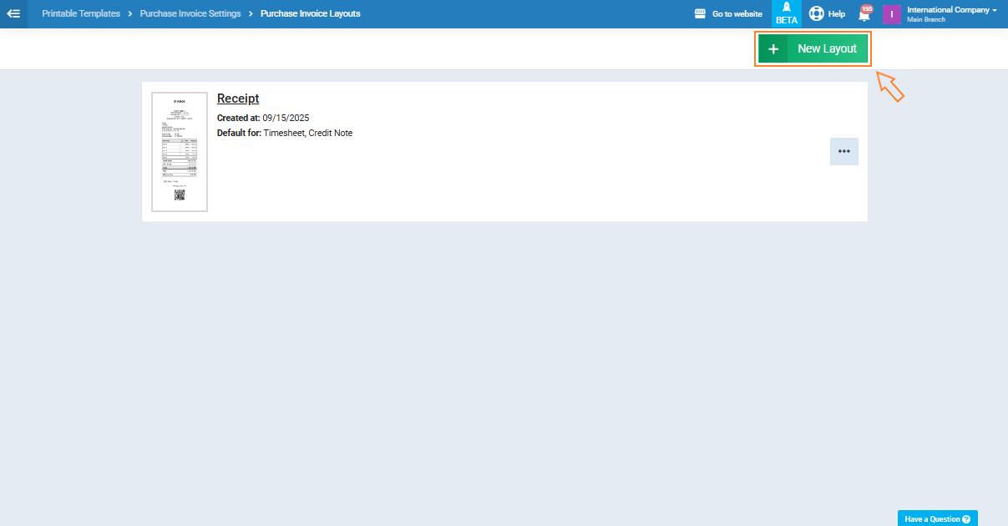Click the Have a Question button
The width and height of the screenshot is (1008, 526).
932,518
